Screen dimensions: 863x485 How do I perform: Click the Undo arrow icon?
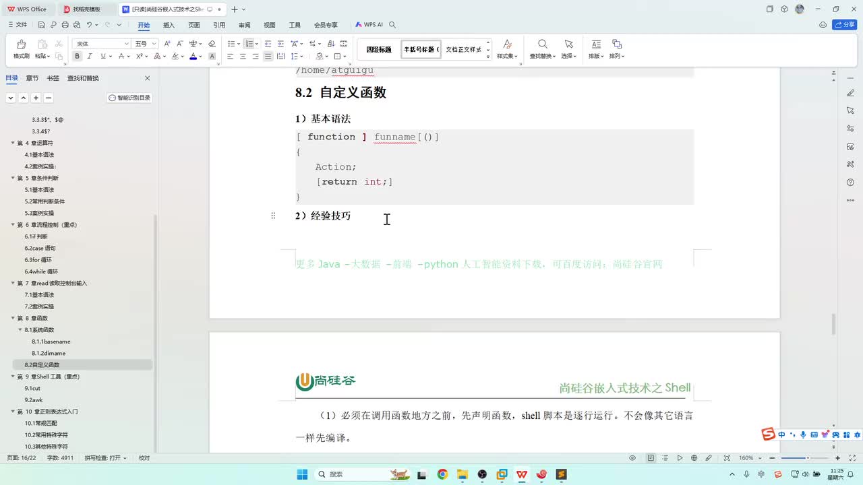[x=89, y=25]
